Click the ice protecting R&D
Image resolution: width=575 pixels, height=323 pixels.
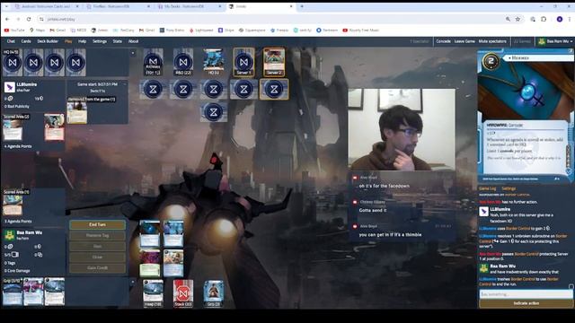point(183,89)
